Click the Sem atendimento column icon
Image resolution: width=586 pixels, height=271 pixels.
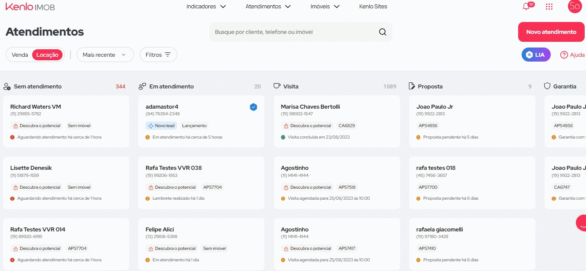(x=7, y=87)
